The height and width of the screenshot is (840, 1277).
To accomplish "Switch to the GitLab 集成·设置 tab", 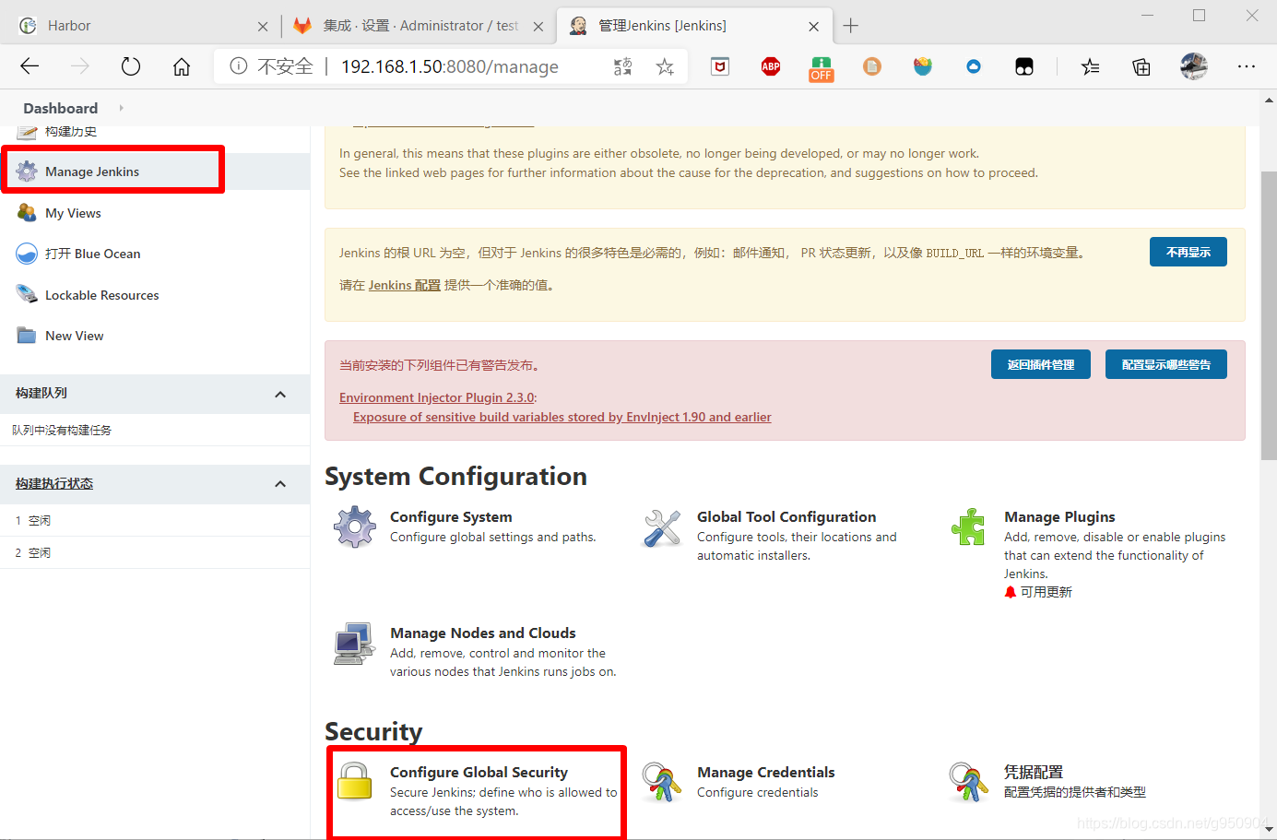I will pyautogui.click(x=420, y=26).
